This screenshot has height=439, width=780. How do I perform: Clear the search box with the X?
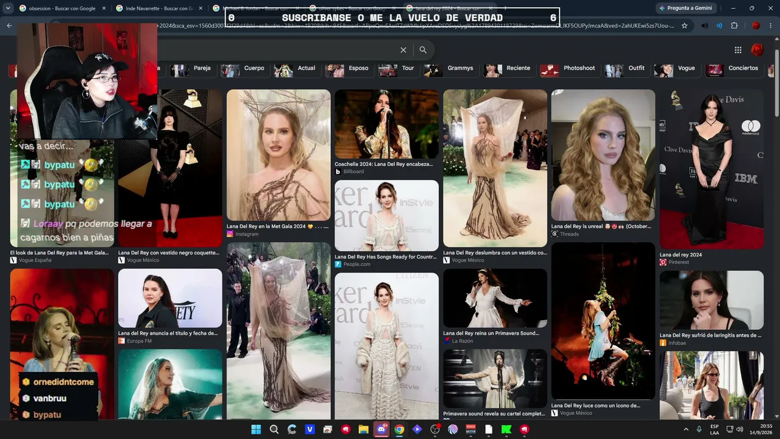tap(403, 50)
